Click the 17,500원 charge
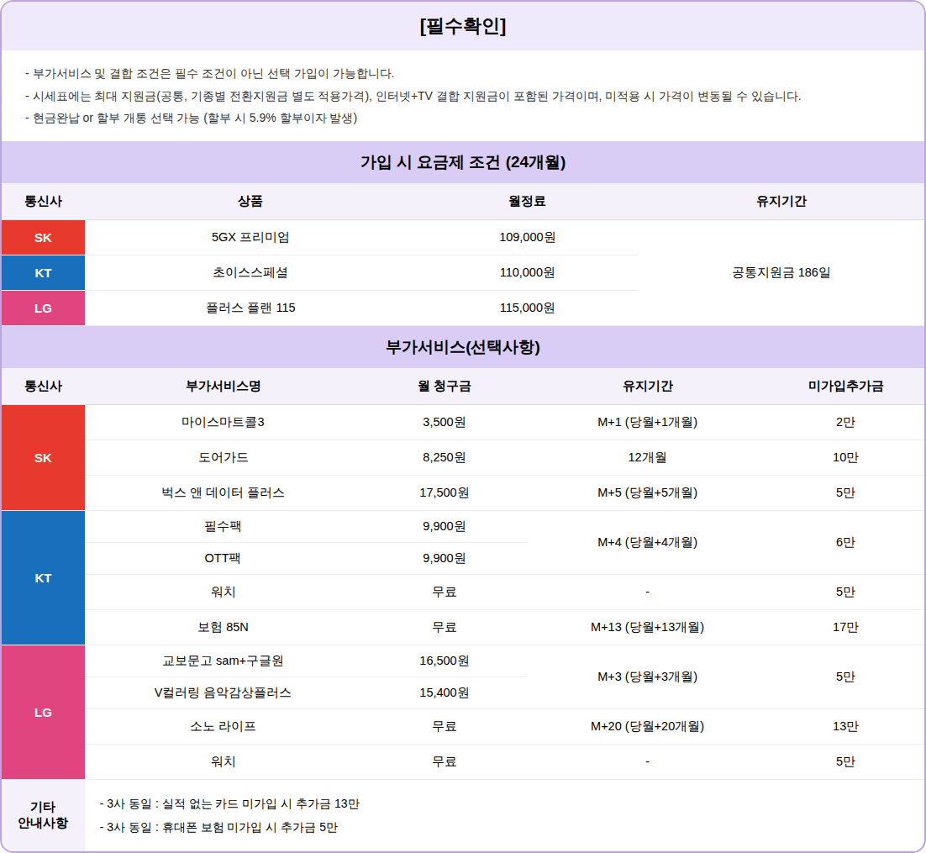This screenshot has height=853, width=926. tap(445, 492)
